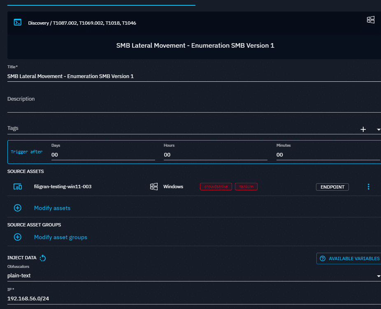Click the plus circle beside Modify assets
Image resolution: width=381 pixels, height=309 pixels.
coord(18,208)
